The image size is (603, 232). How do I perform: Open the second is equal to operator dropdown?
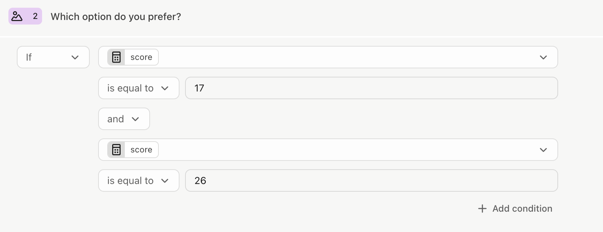(x=138, y=180)
